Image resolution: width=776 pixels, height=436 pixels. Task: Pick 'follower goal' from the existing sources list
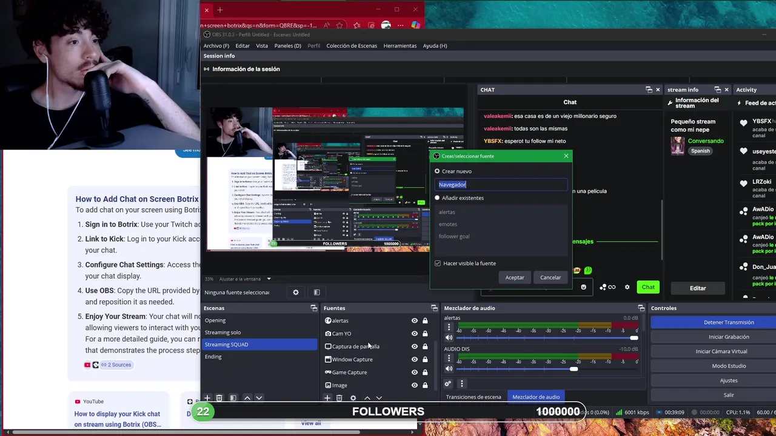[x=454, y=236]
